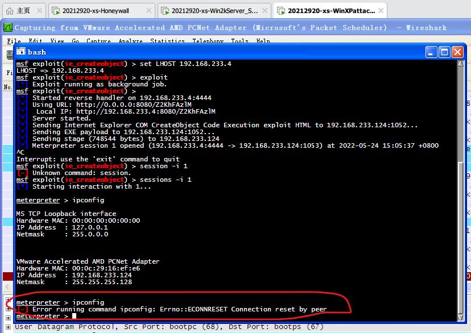
Task: Click the 'sessions -i 1' command line
Action: coord(104,180)
